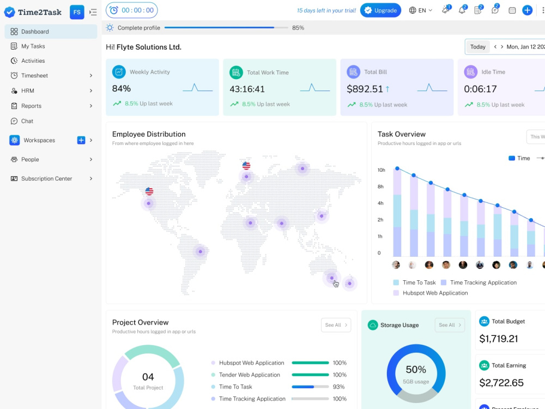Screen dimensions: 545x409
Task: Go to next date with right arrow
Action: pos(502,46)
